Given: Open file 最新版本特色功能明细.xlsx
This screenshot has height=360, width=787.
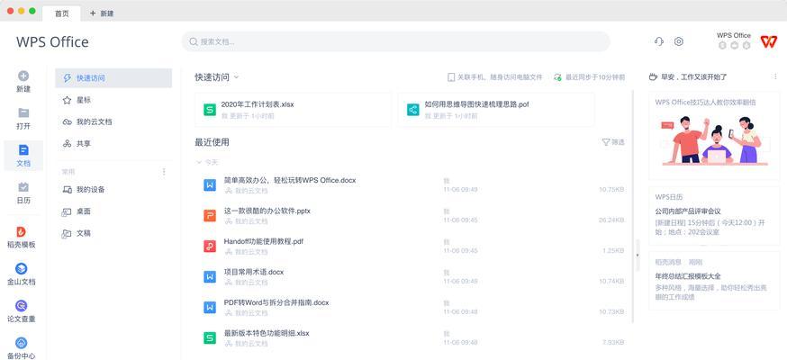Looking at the screenshot, I should tap(267, 333).
